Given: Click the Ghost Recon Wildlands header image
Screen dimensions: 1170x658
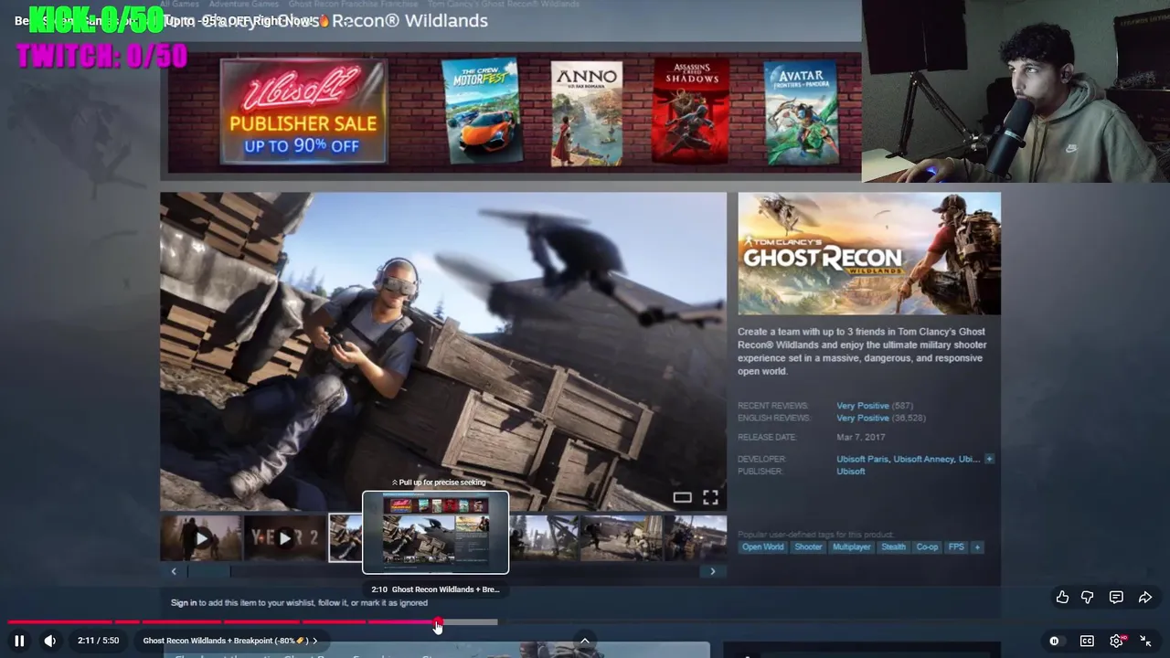Looking at the screenshot, I should (869, 253).
